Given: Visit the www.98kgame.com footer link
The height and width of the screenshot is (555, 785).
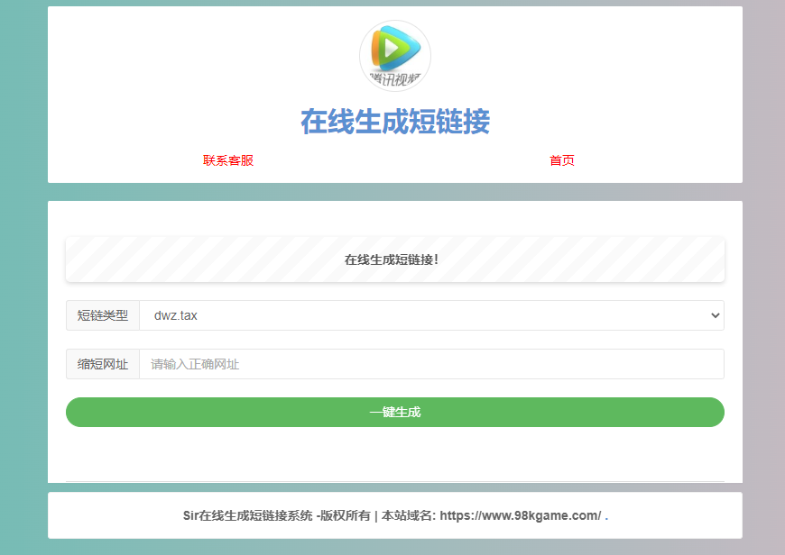Looking at the screenshot, I should pos(520,514).
